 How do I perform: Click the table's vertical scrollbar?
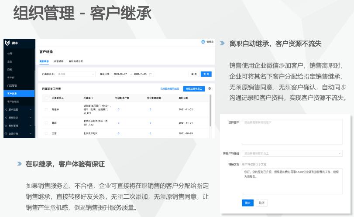210,110
